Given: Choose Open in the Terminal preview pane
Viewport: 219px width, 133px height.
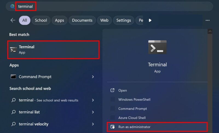Looking at the screenshot, I should (157, 90).
